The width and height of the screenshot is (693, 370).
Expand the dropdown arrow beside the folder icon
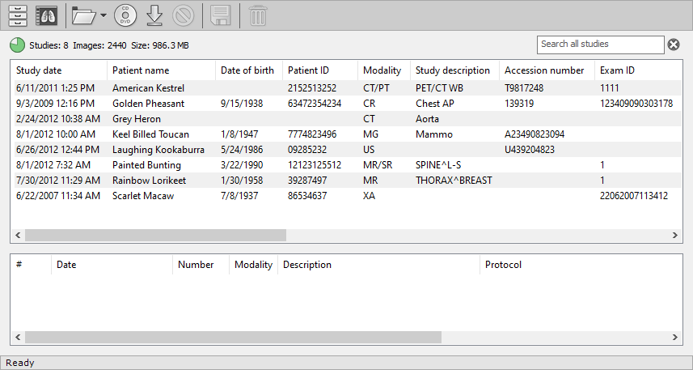(104, 16)
